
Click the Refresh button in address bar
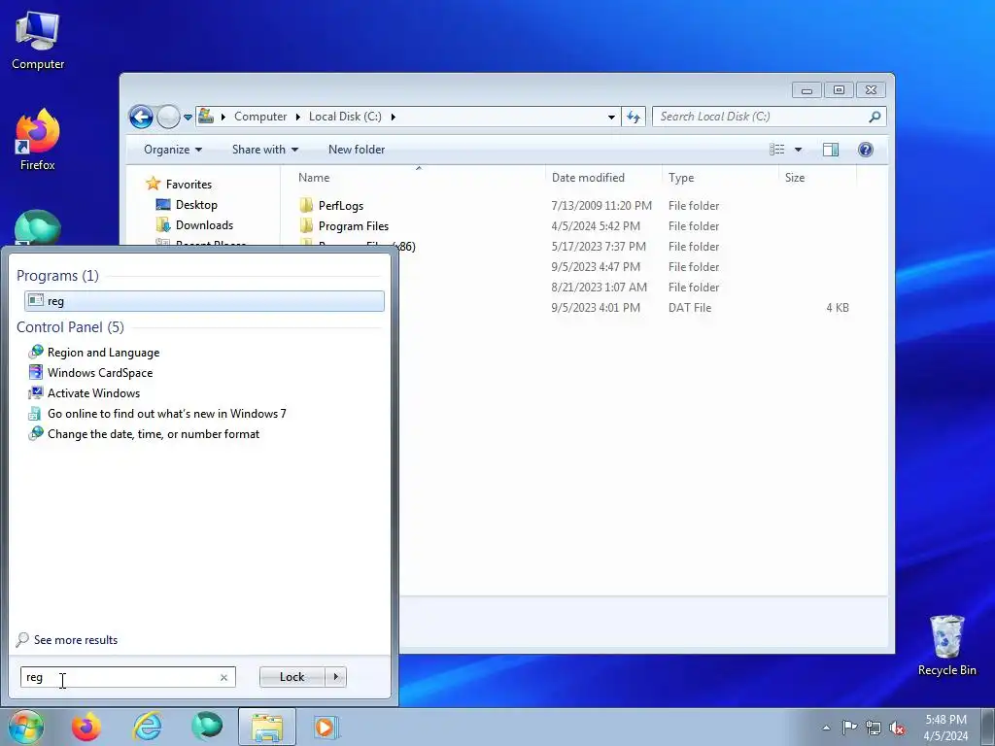(634, 117)
